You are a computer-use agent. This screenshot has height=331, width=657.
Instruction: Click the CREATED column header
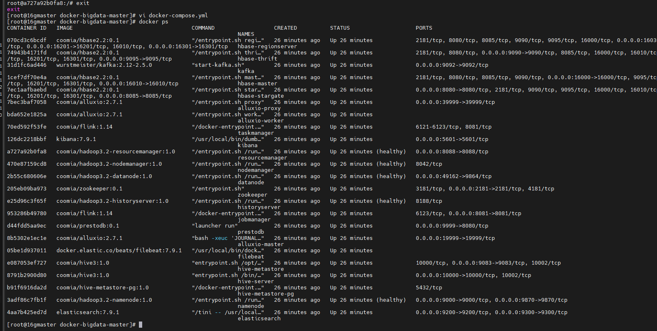pos(285,28)
